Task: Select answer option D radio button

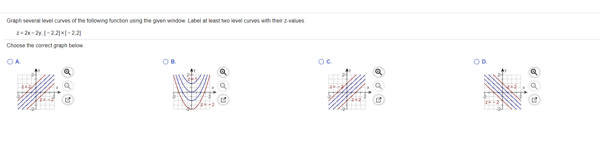Action: point(477,62)
